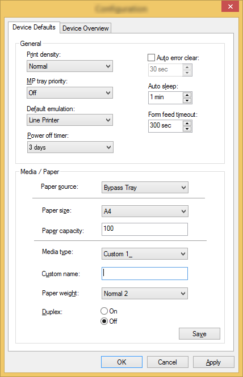Viewport: 243px width, 377px height.
Task: Decrease the Form feed timeout value
Action: 187,129
